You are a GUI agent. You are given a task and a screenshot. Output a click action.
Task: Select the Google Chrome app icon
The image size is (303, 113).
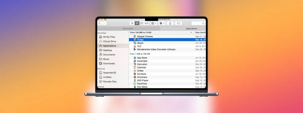[x=135, y=37]
